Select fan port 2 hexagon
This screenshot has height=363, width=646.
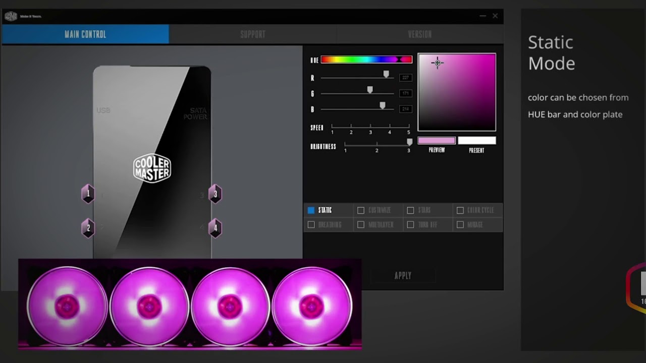tap(88, 228)
